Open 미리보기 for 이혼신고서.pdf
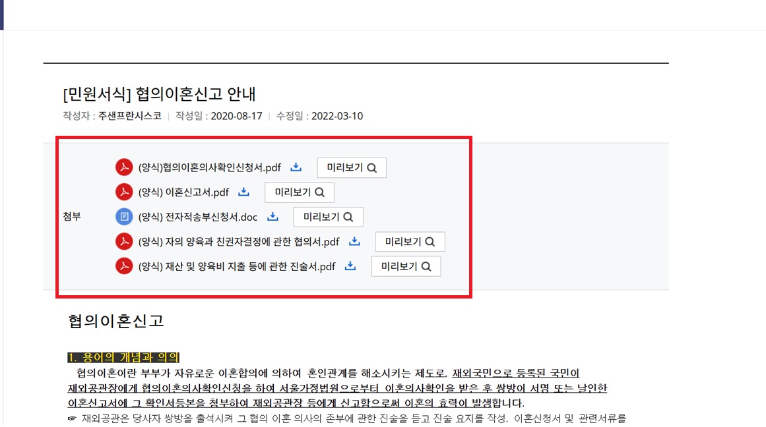 [x=300, y=192]
